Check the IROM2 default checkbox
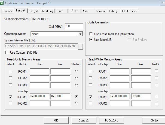This screenshot has height=125, width=165. point(10,103)
